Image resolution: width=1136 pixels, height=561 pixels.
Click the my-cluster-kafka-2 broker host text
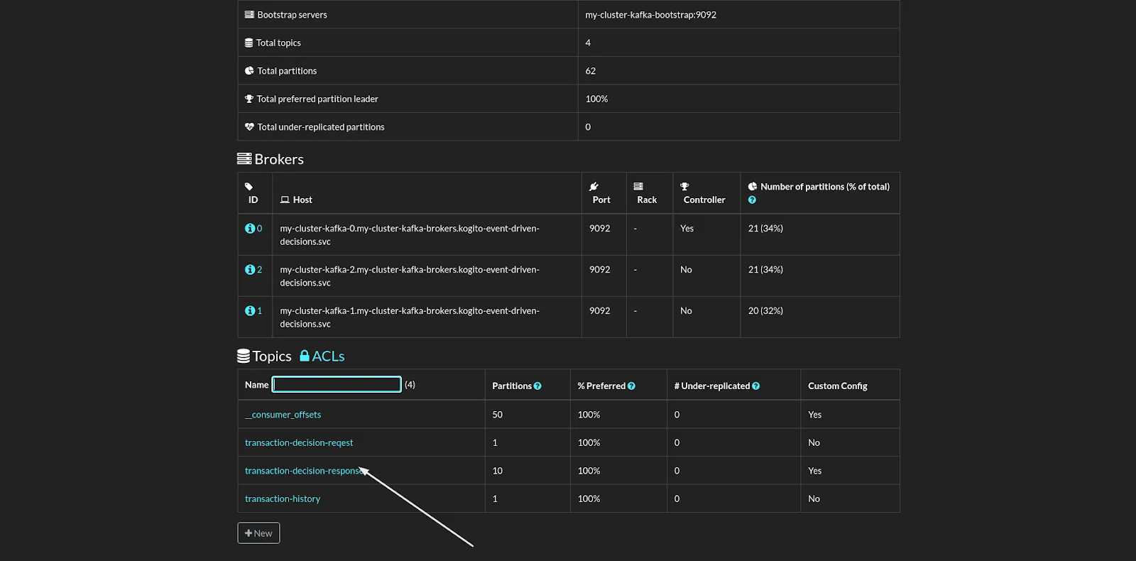pos(410,276)
